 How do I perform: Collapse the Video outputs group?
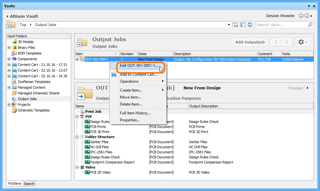tap(77, 167)
